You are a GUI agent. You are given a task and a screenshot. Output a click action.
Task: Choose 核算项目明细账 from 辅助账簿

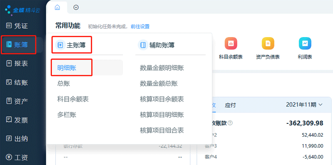point(162,115)
